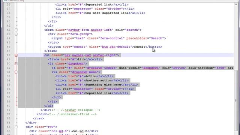Click 'Another action' link text on line 54
This screenshot has height=135, width=240.
coord(98,81)
